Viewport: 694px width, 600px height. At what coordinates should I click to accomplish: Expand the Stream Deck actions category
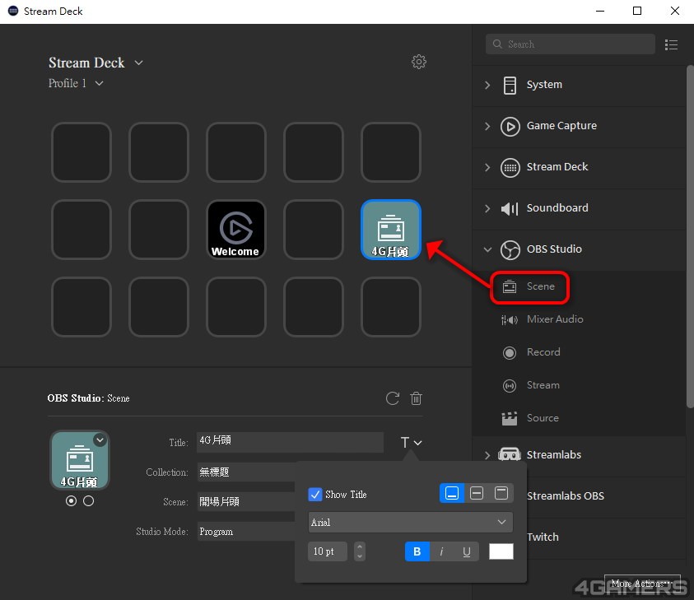pyautogui.click(x=487, y=167)
